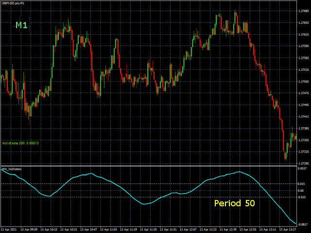This screenshot has height=233, width=311.
Task: Click price level 1.37655 on axis
Action: [x=303, y=23]
